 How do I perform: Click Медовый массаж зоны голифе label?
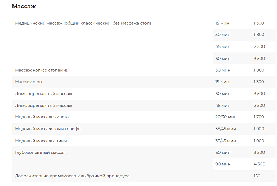point(48,129)
